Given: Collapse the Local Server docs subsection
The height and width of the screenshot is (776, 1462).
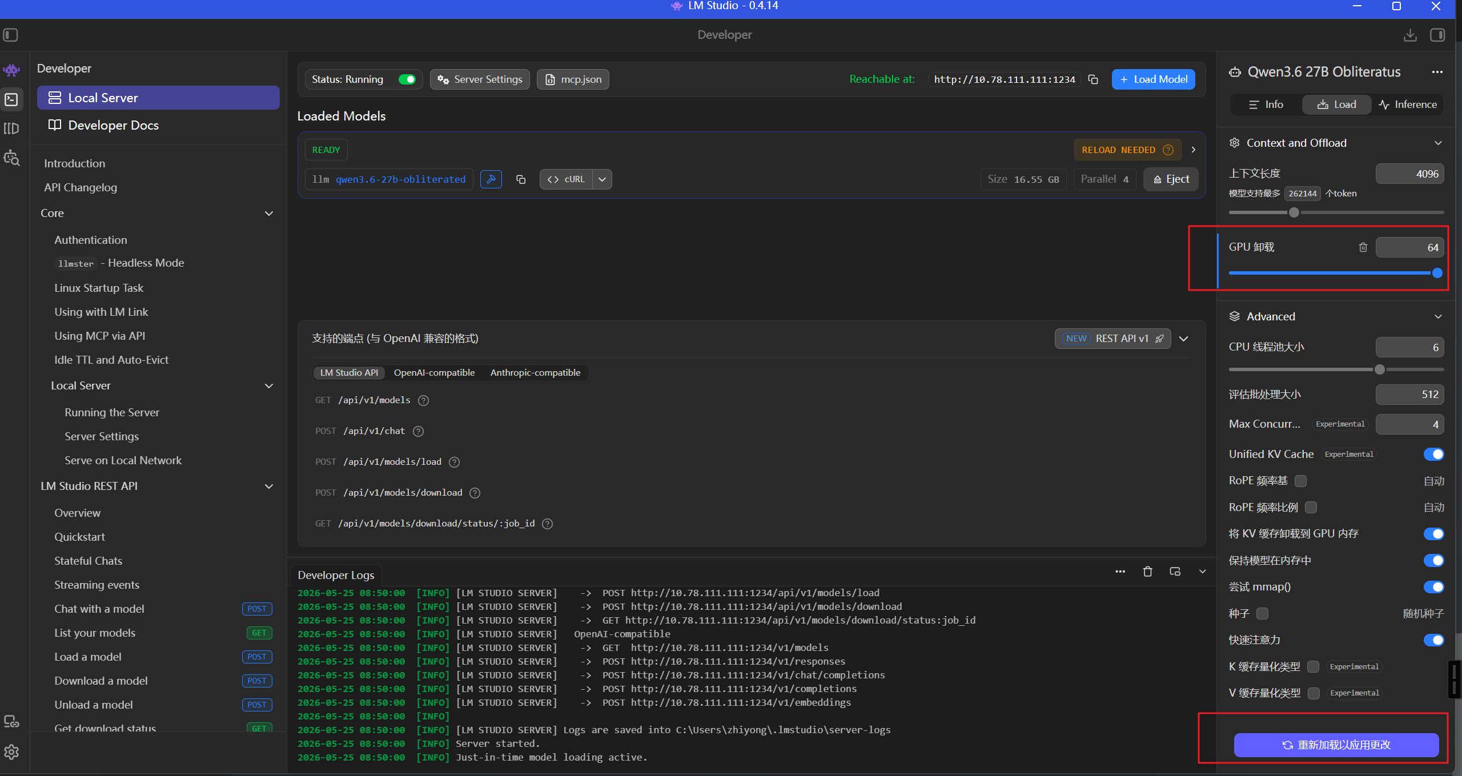Looking at the screenshot, I should [x=269, y=385].
